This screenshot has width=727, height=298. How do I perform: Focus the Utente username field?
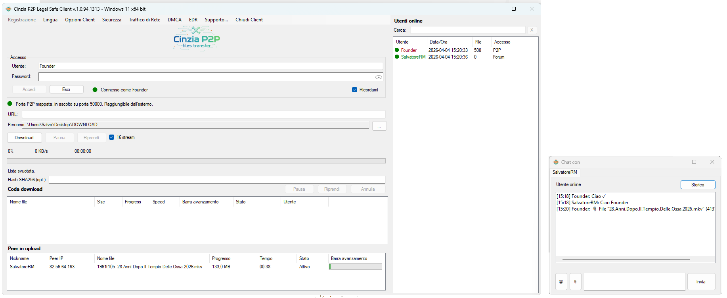pyautogui.click(x=210, y=66)
